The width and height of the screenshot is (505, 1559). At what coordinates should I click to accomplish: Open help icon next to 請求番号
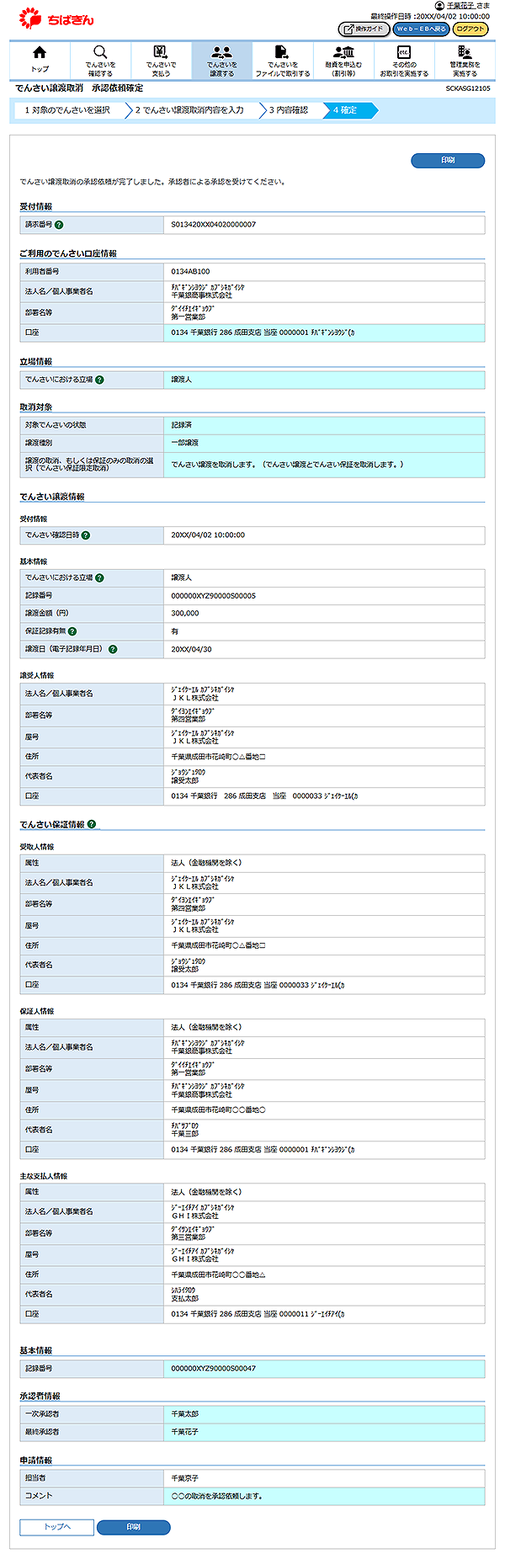point(59,225)
